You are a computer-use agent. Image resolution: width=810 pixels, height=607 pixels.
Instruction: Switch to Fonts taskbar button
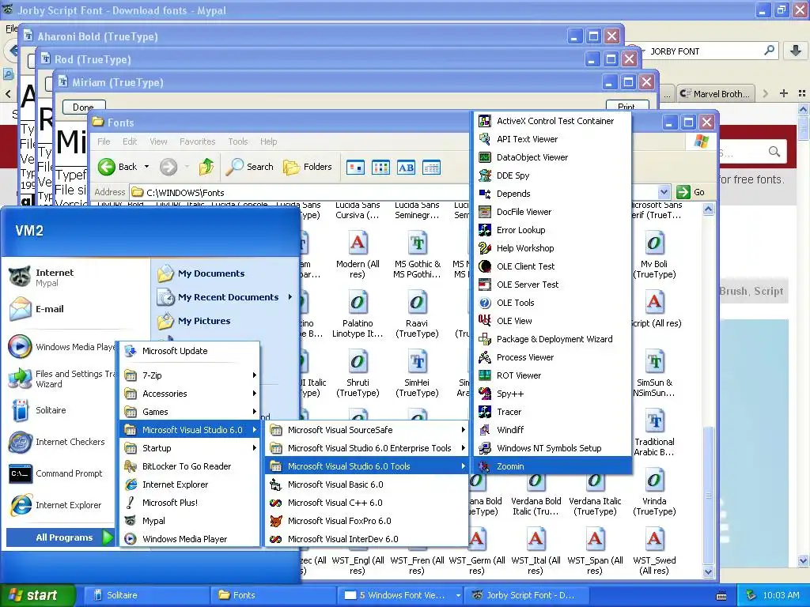(272, 595)
